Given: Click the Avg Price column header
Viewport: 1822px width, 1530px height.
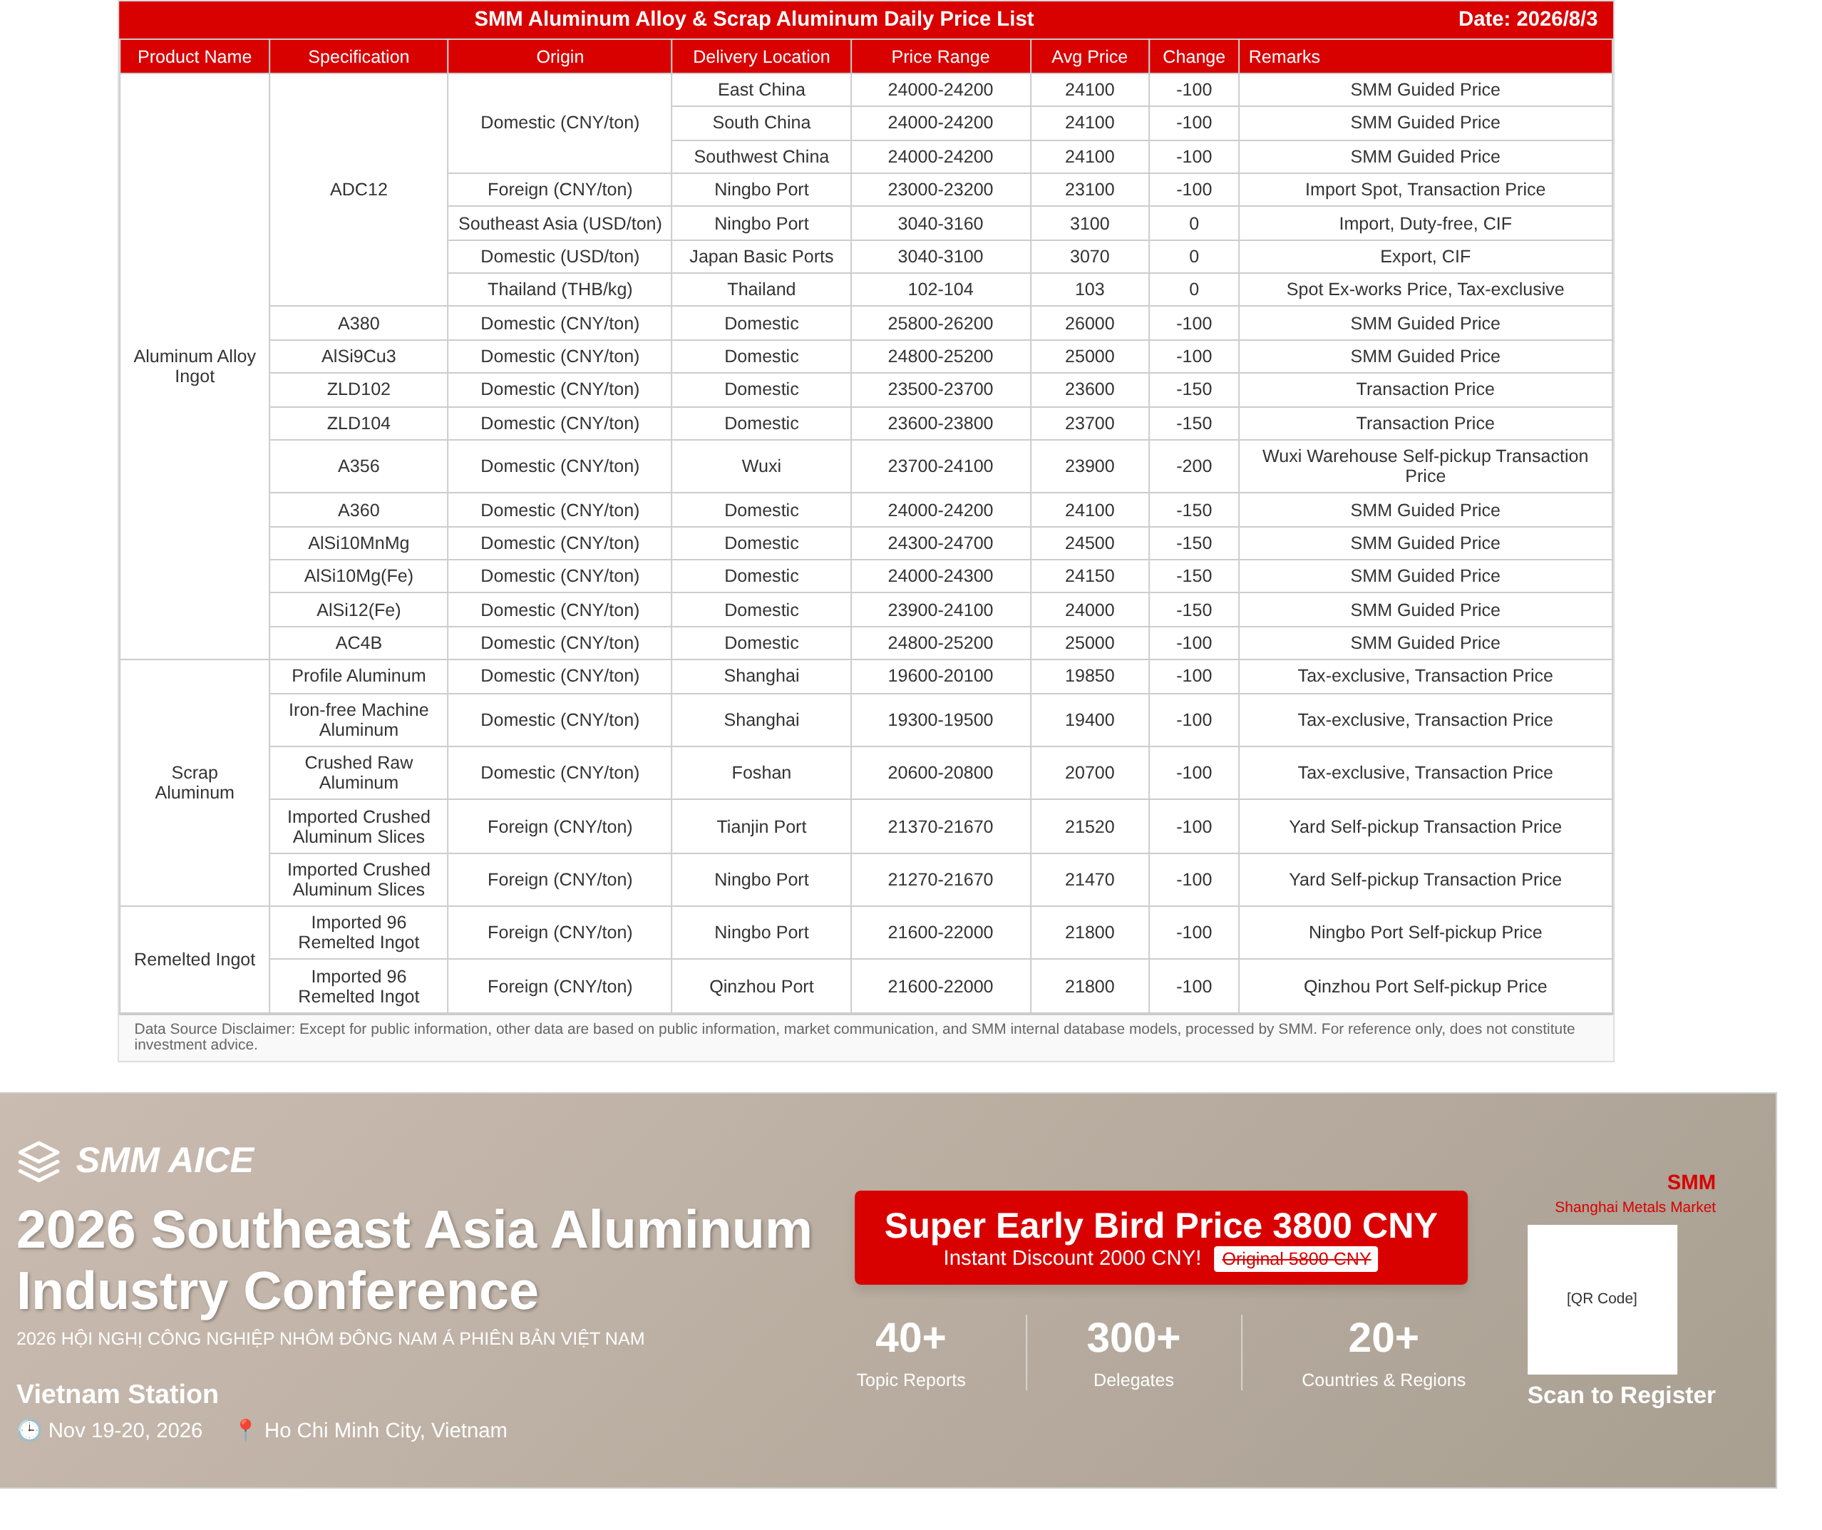Looking at the screenshot, I should [x=1090, y=56].
